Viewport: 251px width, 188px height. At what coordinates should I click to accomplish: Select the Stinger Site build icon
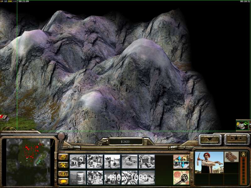point(112,161)
